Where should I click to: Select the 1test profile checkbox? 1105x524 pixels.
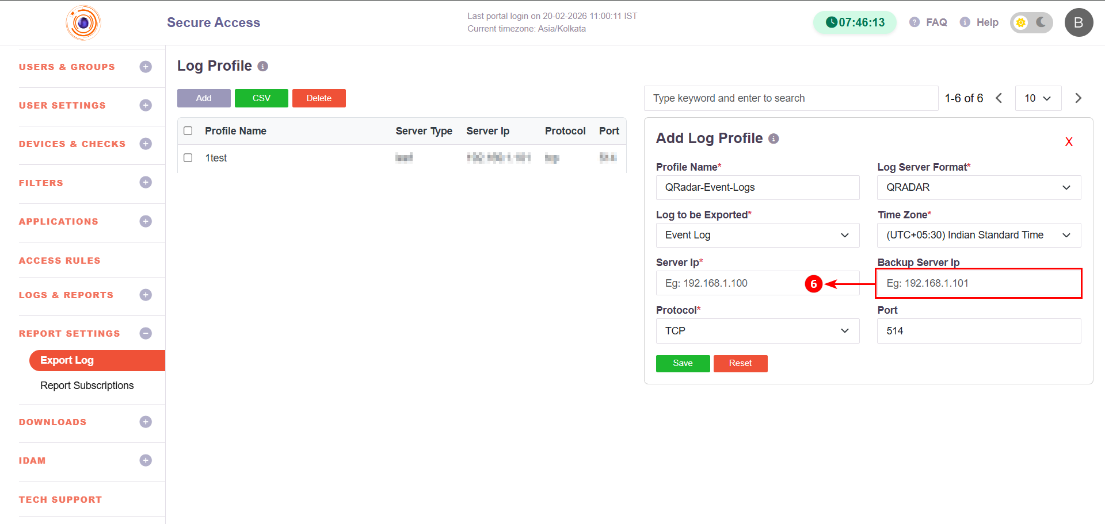click(188, 158)
